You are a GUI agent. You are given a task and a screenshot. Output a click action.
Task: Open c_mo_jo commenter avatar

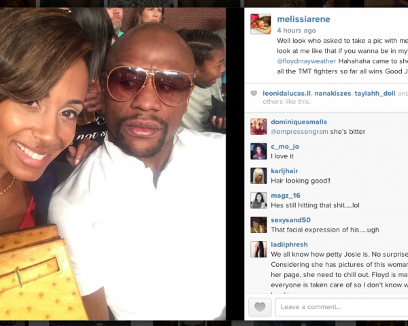[x=258, y=151]
